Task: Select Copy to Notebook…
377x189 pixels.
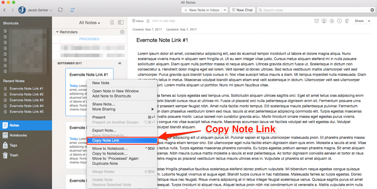Action: (122, 154)
